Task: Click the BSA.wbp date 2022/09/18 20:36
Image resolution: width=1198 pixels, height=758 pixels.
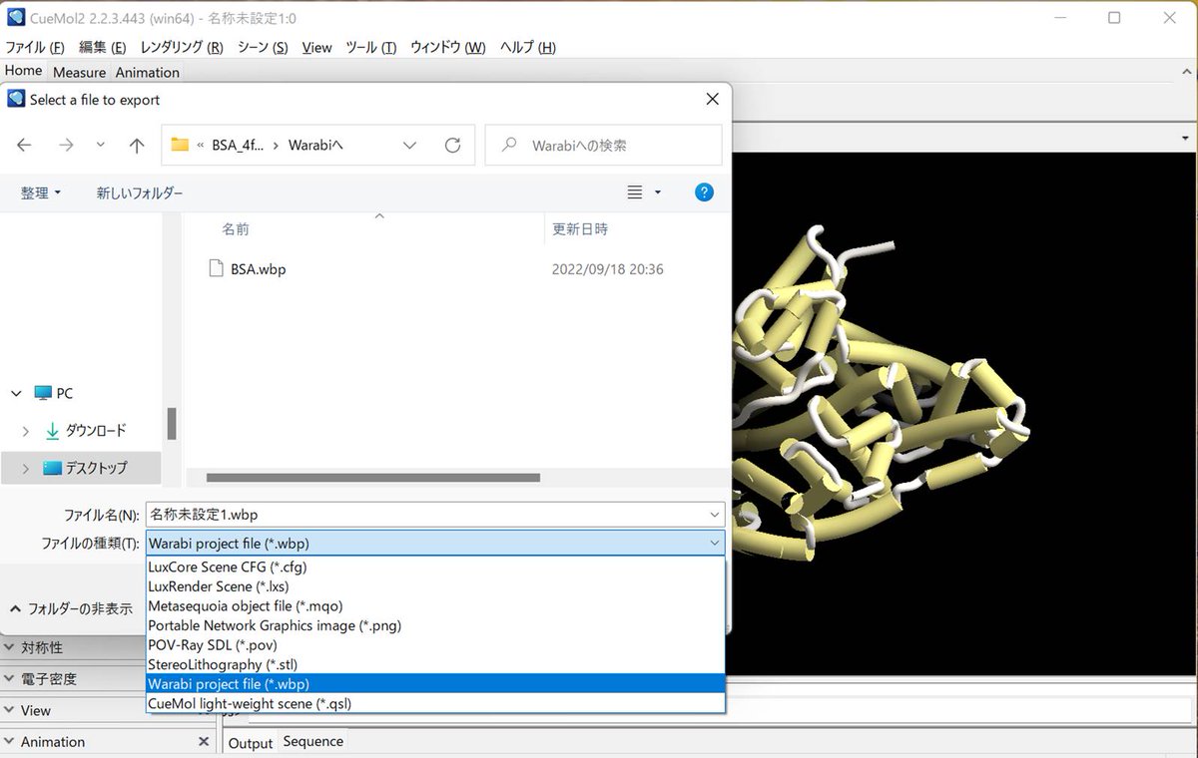Action: click(x=607, y=268)
